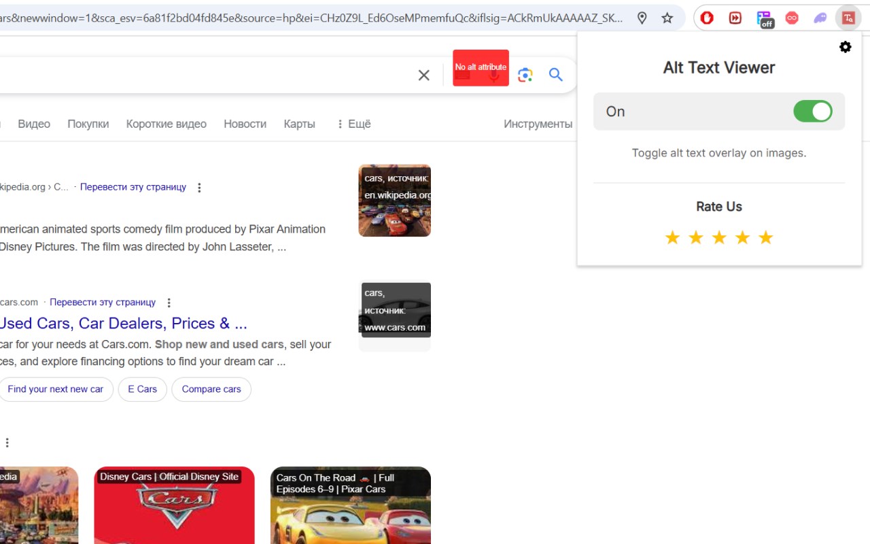The width and height of the screenshot is (870, 544).
Task: Rate the extension three stars
Action: click(x=719, y=237)
